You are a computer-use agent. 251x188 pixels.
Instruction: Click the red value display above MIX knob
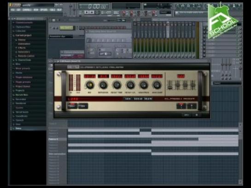[90, 76]
